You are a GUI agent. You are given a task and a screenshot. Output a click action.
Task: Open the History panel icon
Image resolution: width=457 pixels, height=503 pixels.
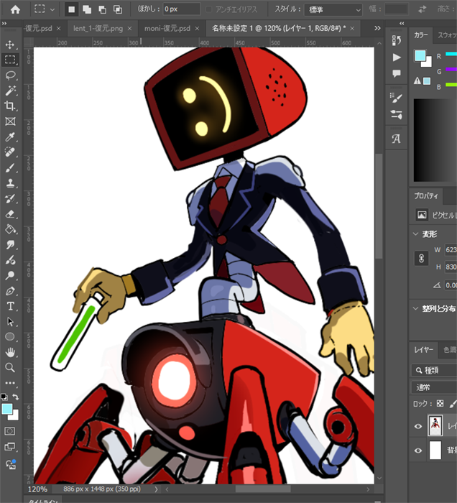(397, 40)
